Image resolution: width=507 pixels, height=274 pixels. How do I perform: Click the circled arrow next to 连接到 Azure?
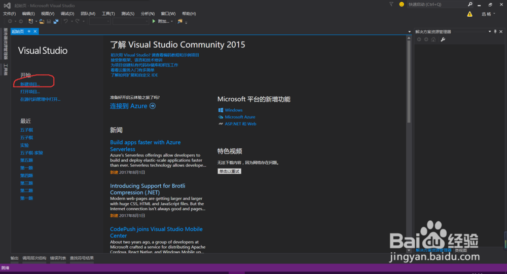[x=153, y=106]
